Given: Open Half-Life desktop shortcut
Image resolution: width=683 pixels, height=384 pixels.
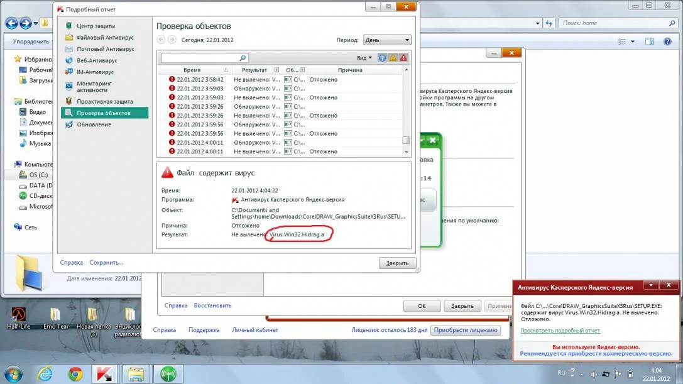Looking at the screenshot, I should pos(19,318).
